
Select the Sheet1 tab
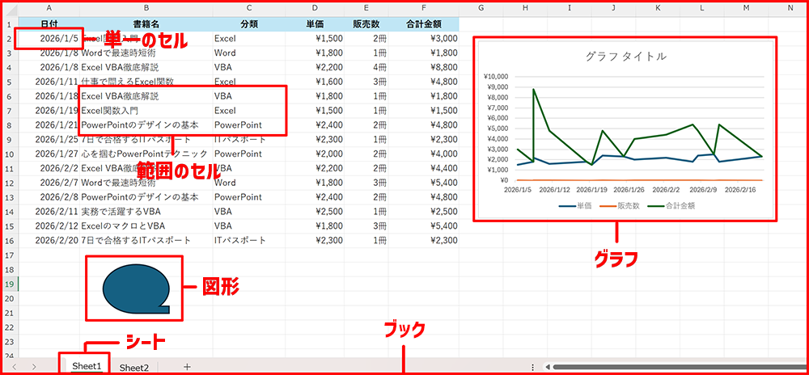pos(87,366)
